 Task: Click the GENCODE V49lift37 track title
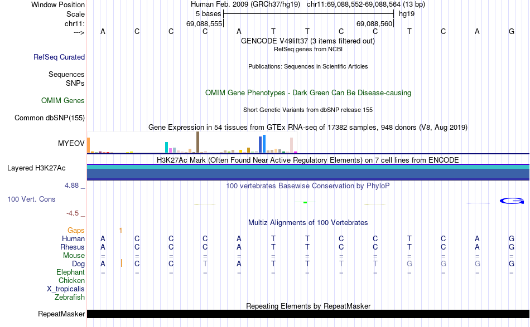click(x=307, y=41)
